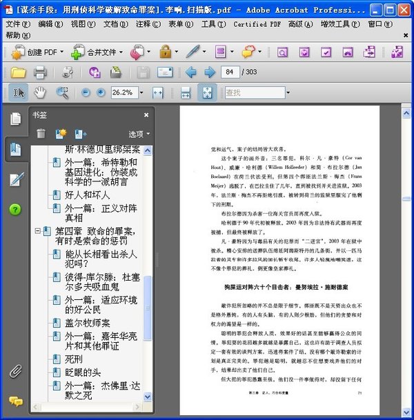Open the zoom percentage dropdown arrow
Image resolution: width=414 pixels, height=420 pixels.
141,92
